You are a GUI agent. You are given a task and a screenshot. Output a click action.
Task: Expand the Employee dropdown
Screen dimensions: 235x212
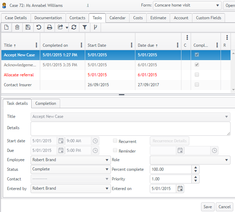point(71,160)
